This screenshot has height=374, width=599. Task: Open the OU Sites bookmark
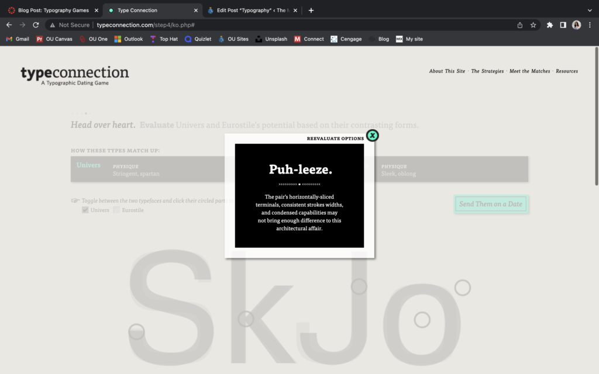[233, 39]
